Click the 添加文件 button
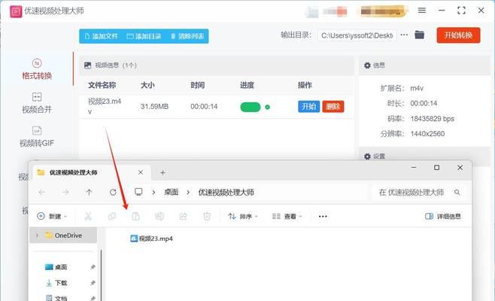Image resolution: width=495 pixels, height=301 pixels. click(x=101, y=36)
